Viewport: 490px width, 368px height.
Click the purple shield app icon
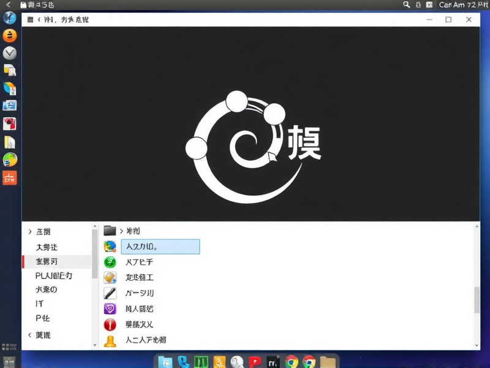110,309
